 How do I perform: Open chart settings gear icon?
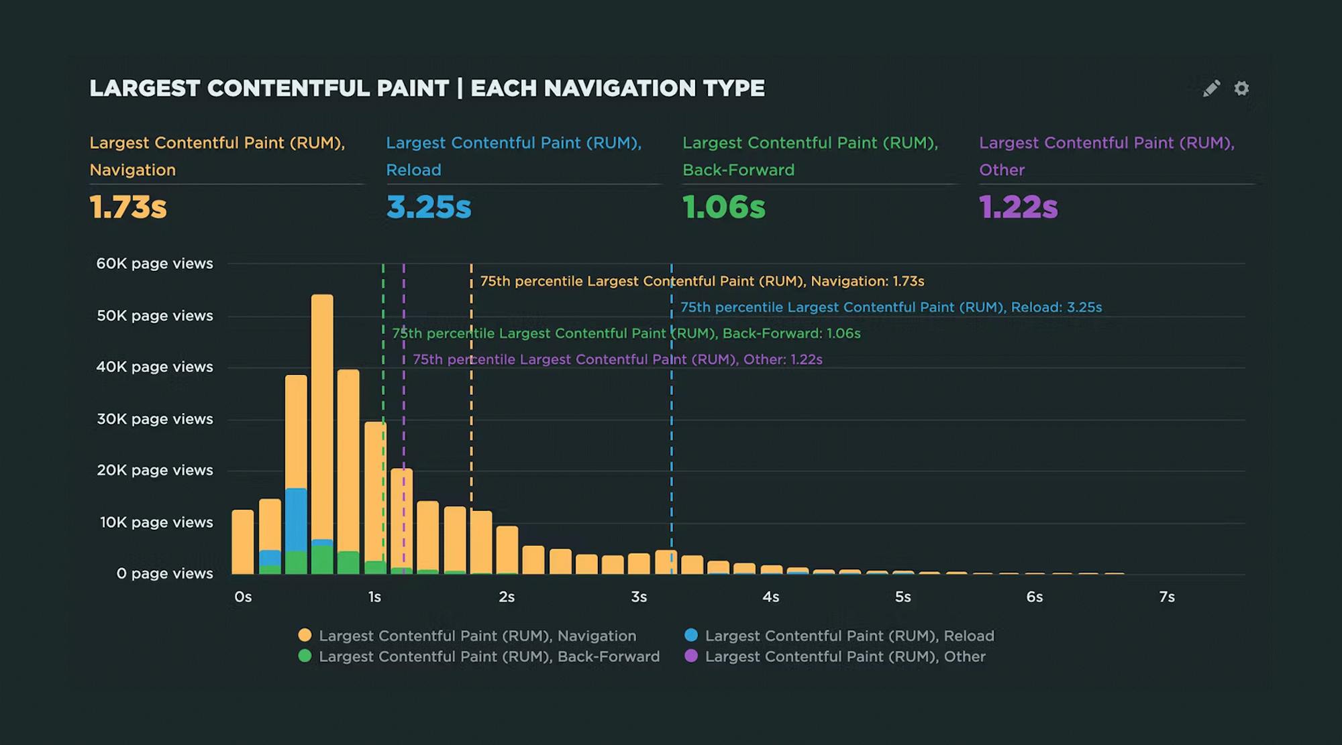(1241, 89)
